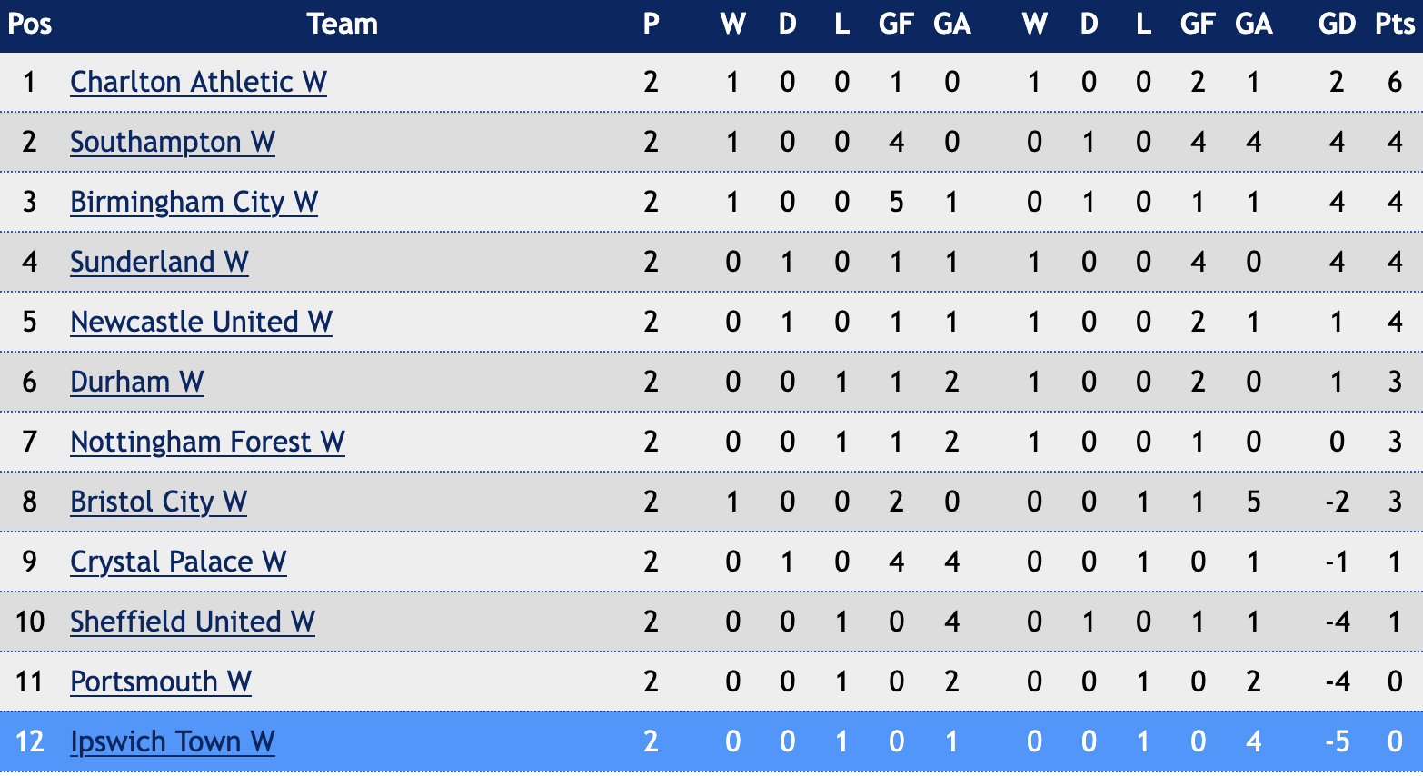Image resolution: width=1423 pixels, height=776 pixels.
Task: Open the Birmingham City W team link
Action: (194, 202)
